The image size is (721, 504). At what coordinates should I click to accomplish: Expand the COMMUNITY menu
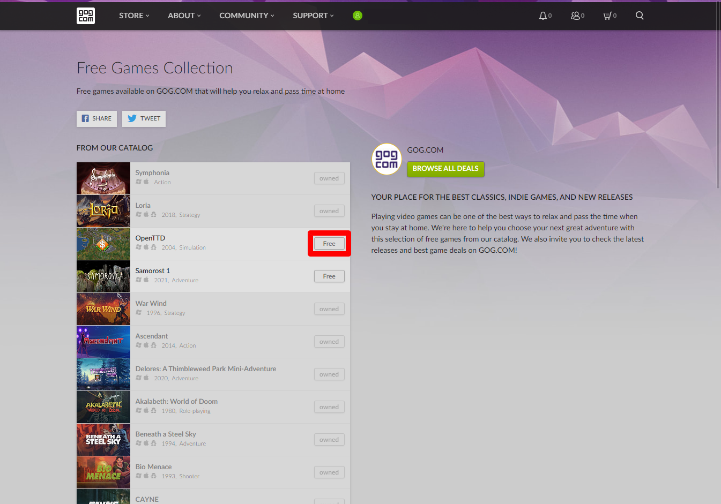pyautogui.click(x=247, y=16)
